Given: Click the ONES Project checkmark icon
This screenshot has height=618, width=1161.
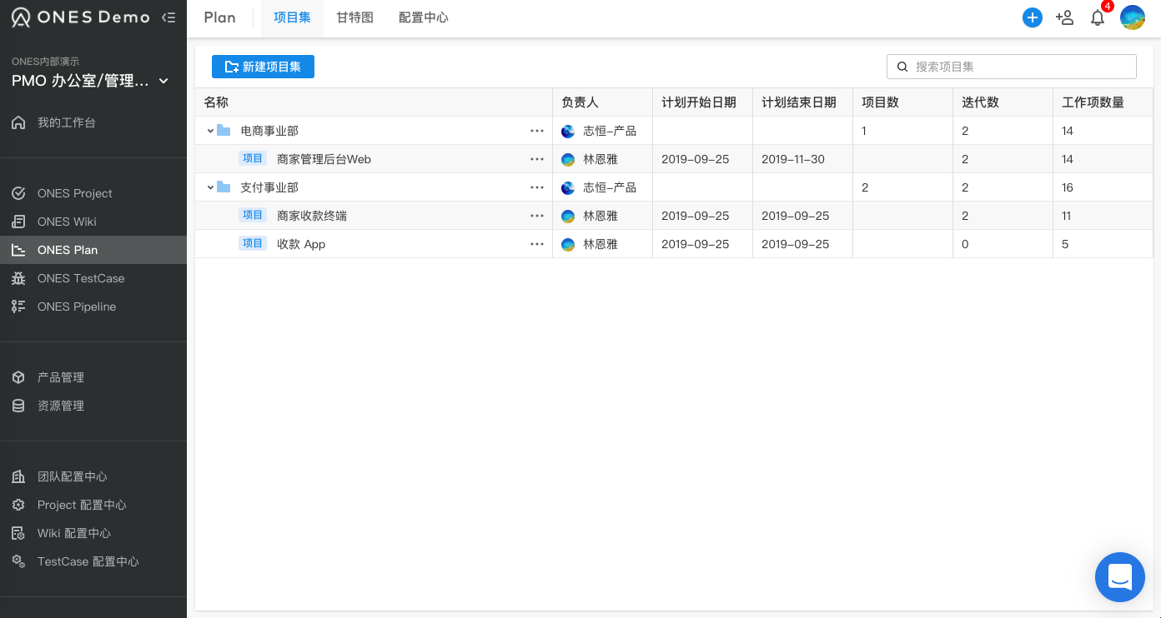Looking at the screenshot, I should tap(18, 193).
